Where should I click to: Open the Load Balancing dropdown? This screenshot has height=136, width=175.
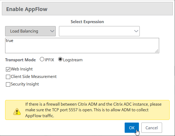click(x=30, y=31)
